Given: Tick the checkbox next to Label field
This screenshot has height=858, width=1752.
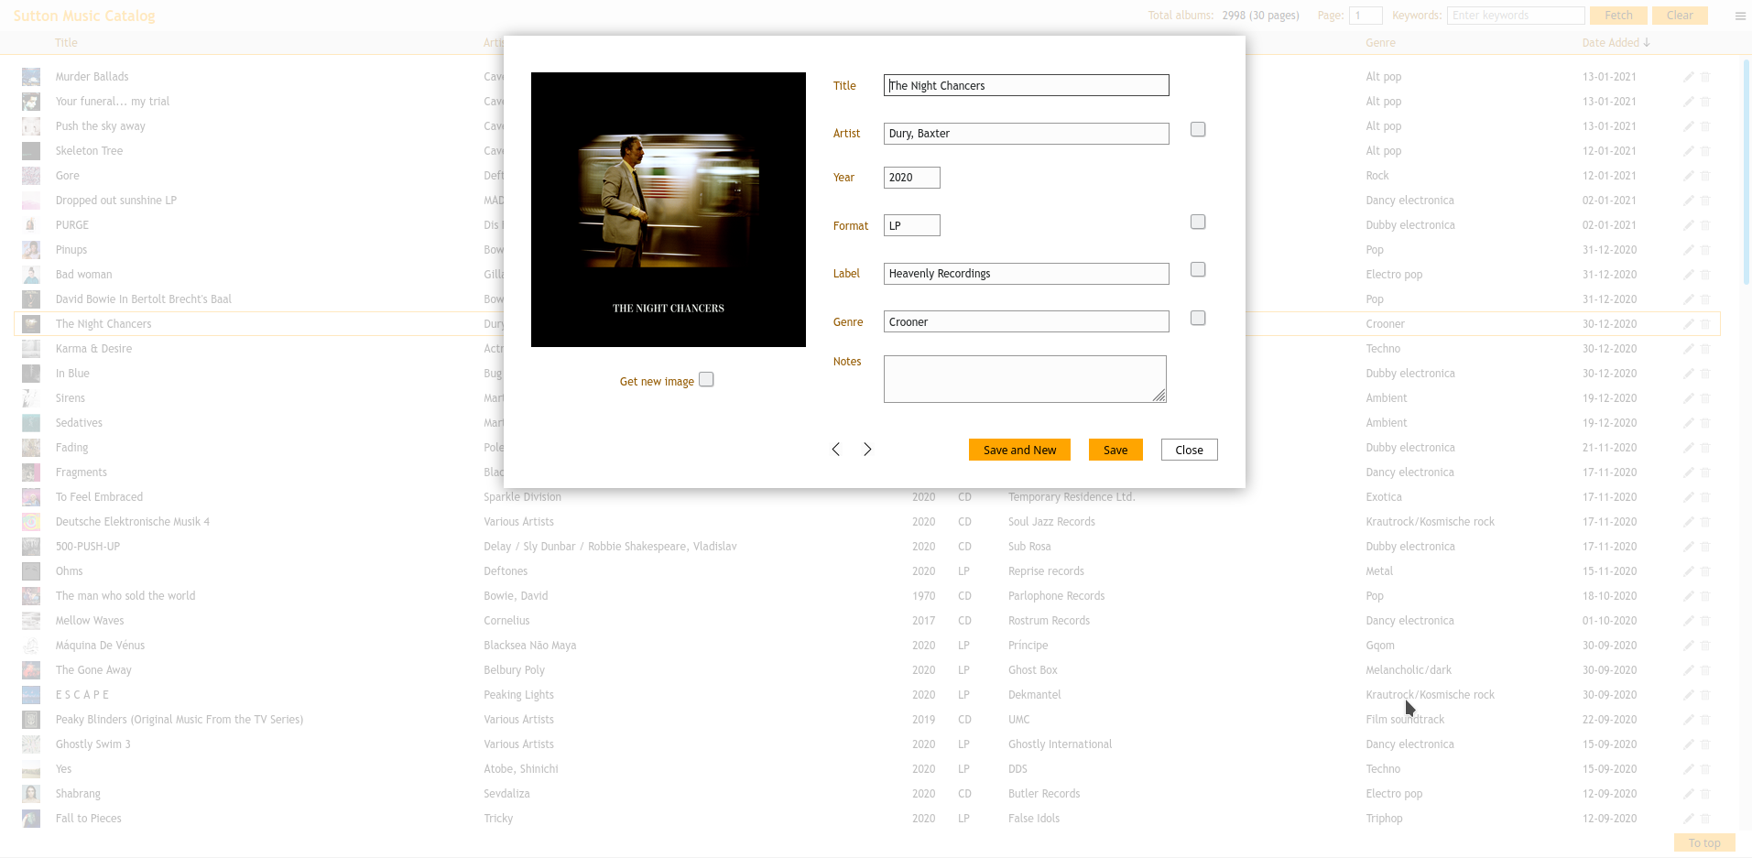Looking at the screenshot, I should coord(1198,269).
